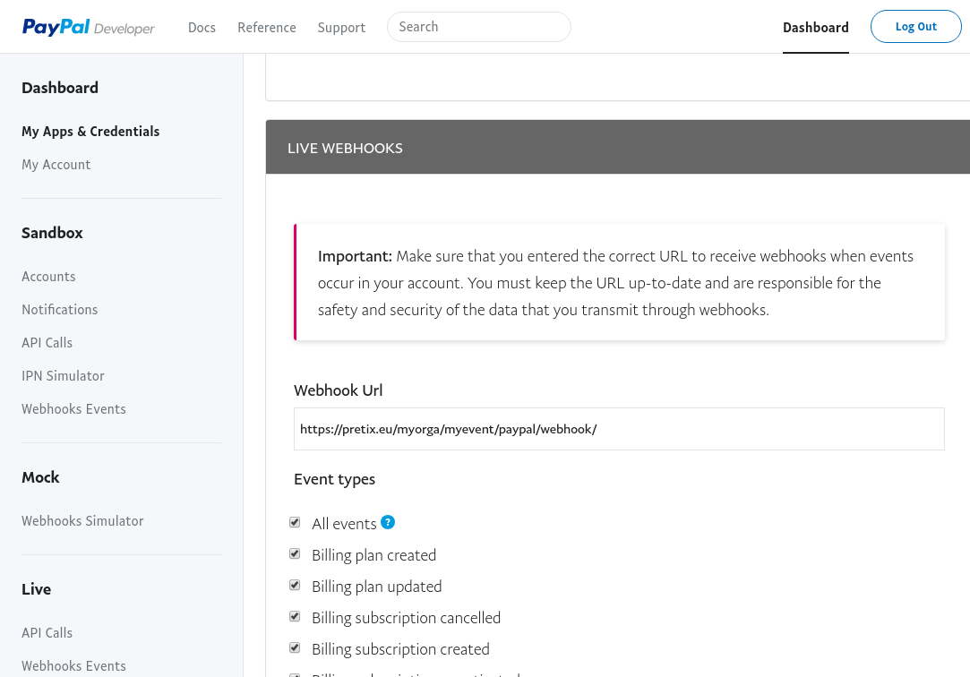Screen dimensions: 970x677
Task: Toggle Billing subscription cancelled checkbox
Action: tap(295, 617)
